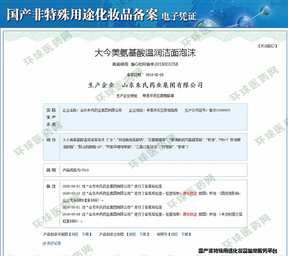Screen dimensions: 288x256
Task: Download the 产品包装立体图 file
Action: click(x=143, y=234)
